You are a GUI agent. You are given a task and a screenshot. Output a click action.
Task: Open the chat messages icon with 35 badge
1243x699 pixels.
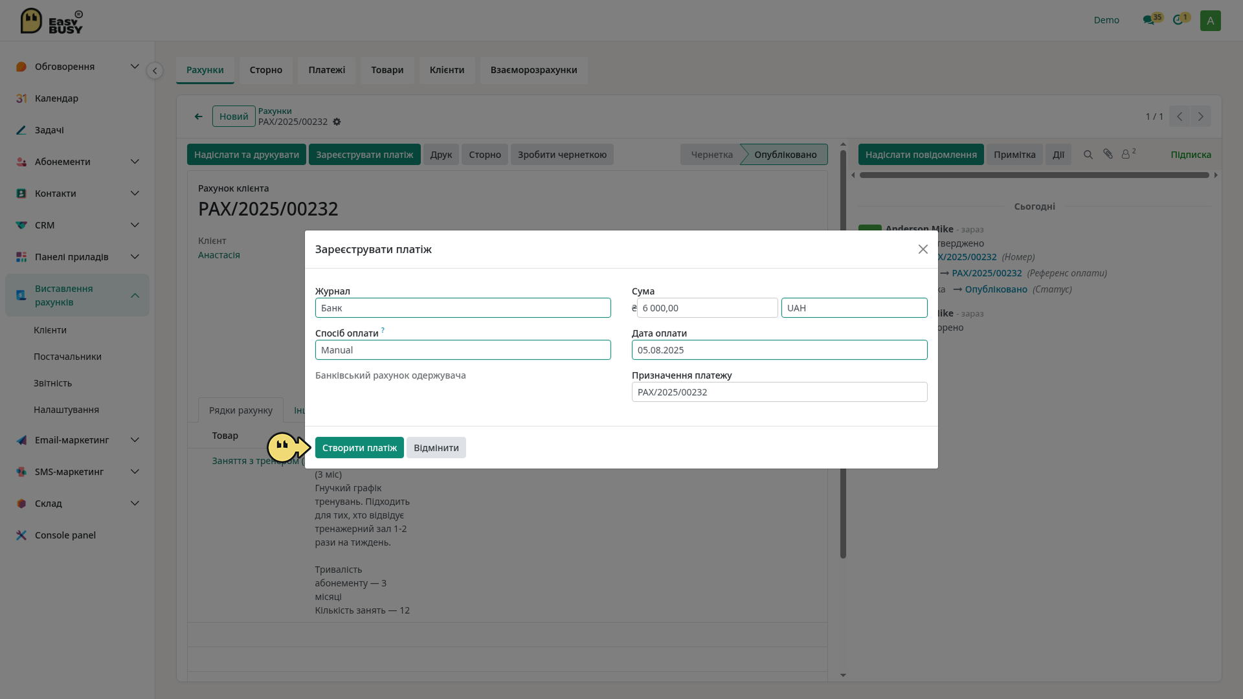point(1149,20)
